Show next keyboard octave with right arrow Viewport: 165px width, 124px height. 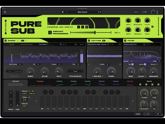133,101
